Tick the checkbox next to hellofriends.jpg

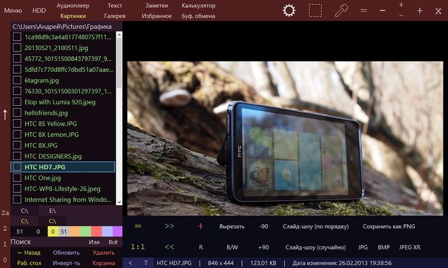[x=17, y=113]
